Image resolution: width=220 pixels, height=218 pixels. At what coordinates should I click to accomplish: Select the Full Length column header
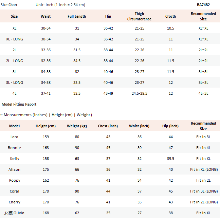pyautogui.click(x=77, y=16)
